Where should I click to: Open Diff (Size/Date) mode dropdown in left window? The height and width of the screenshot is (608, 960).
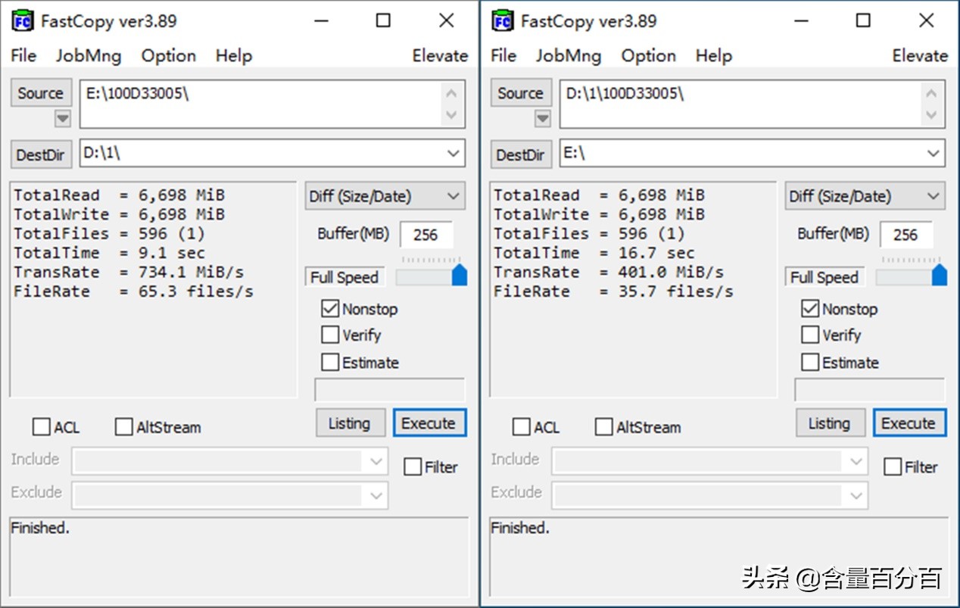pos(385,196)
